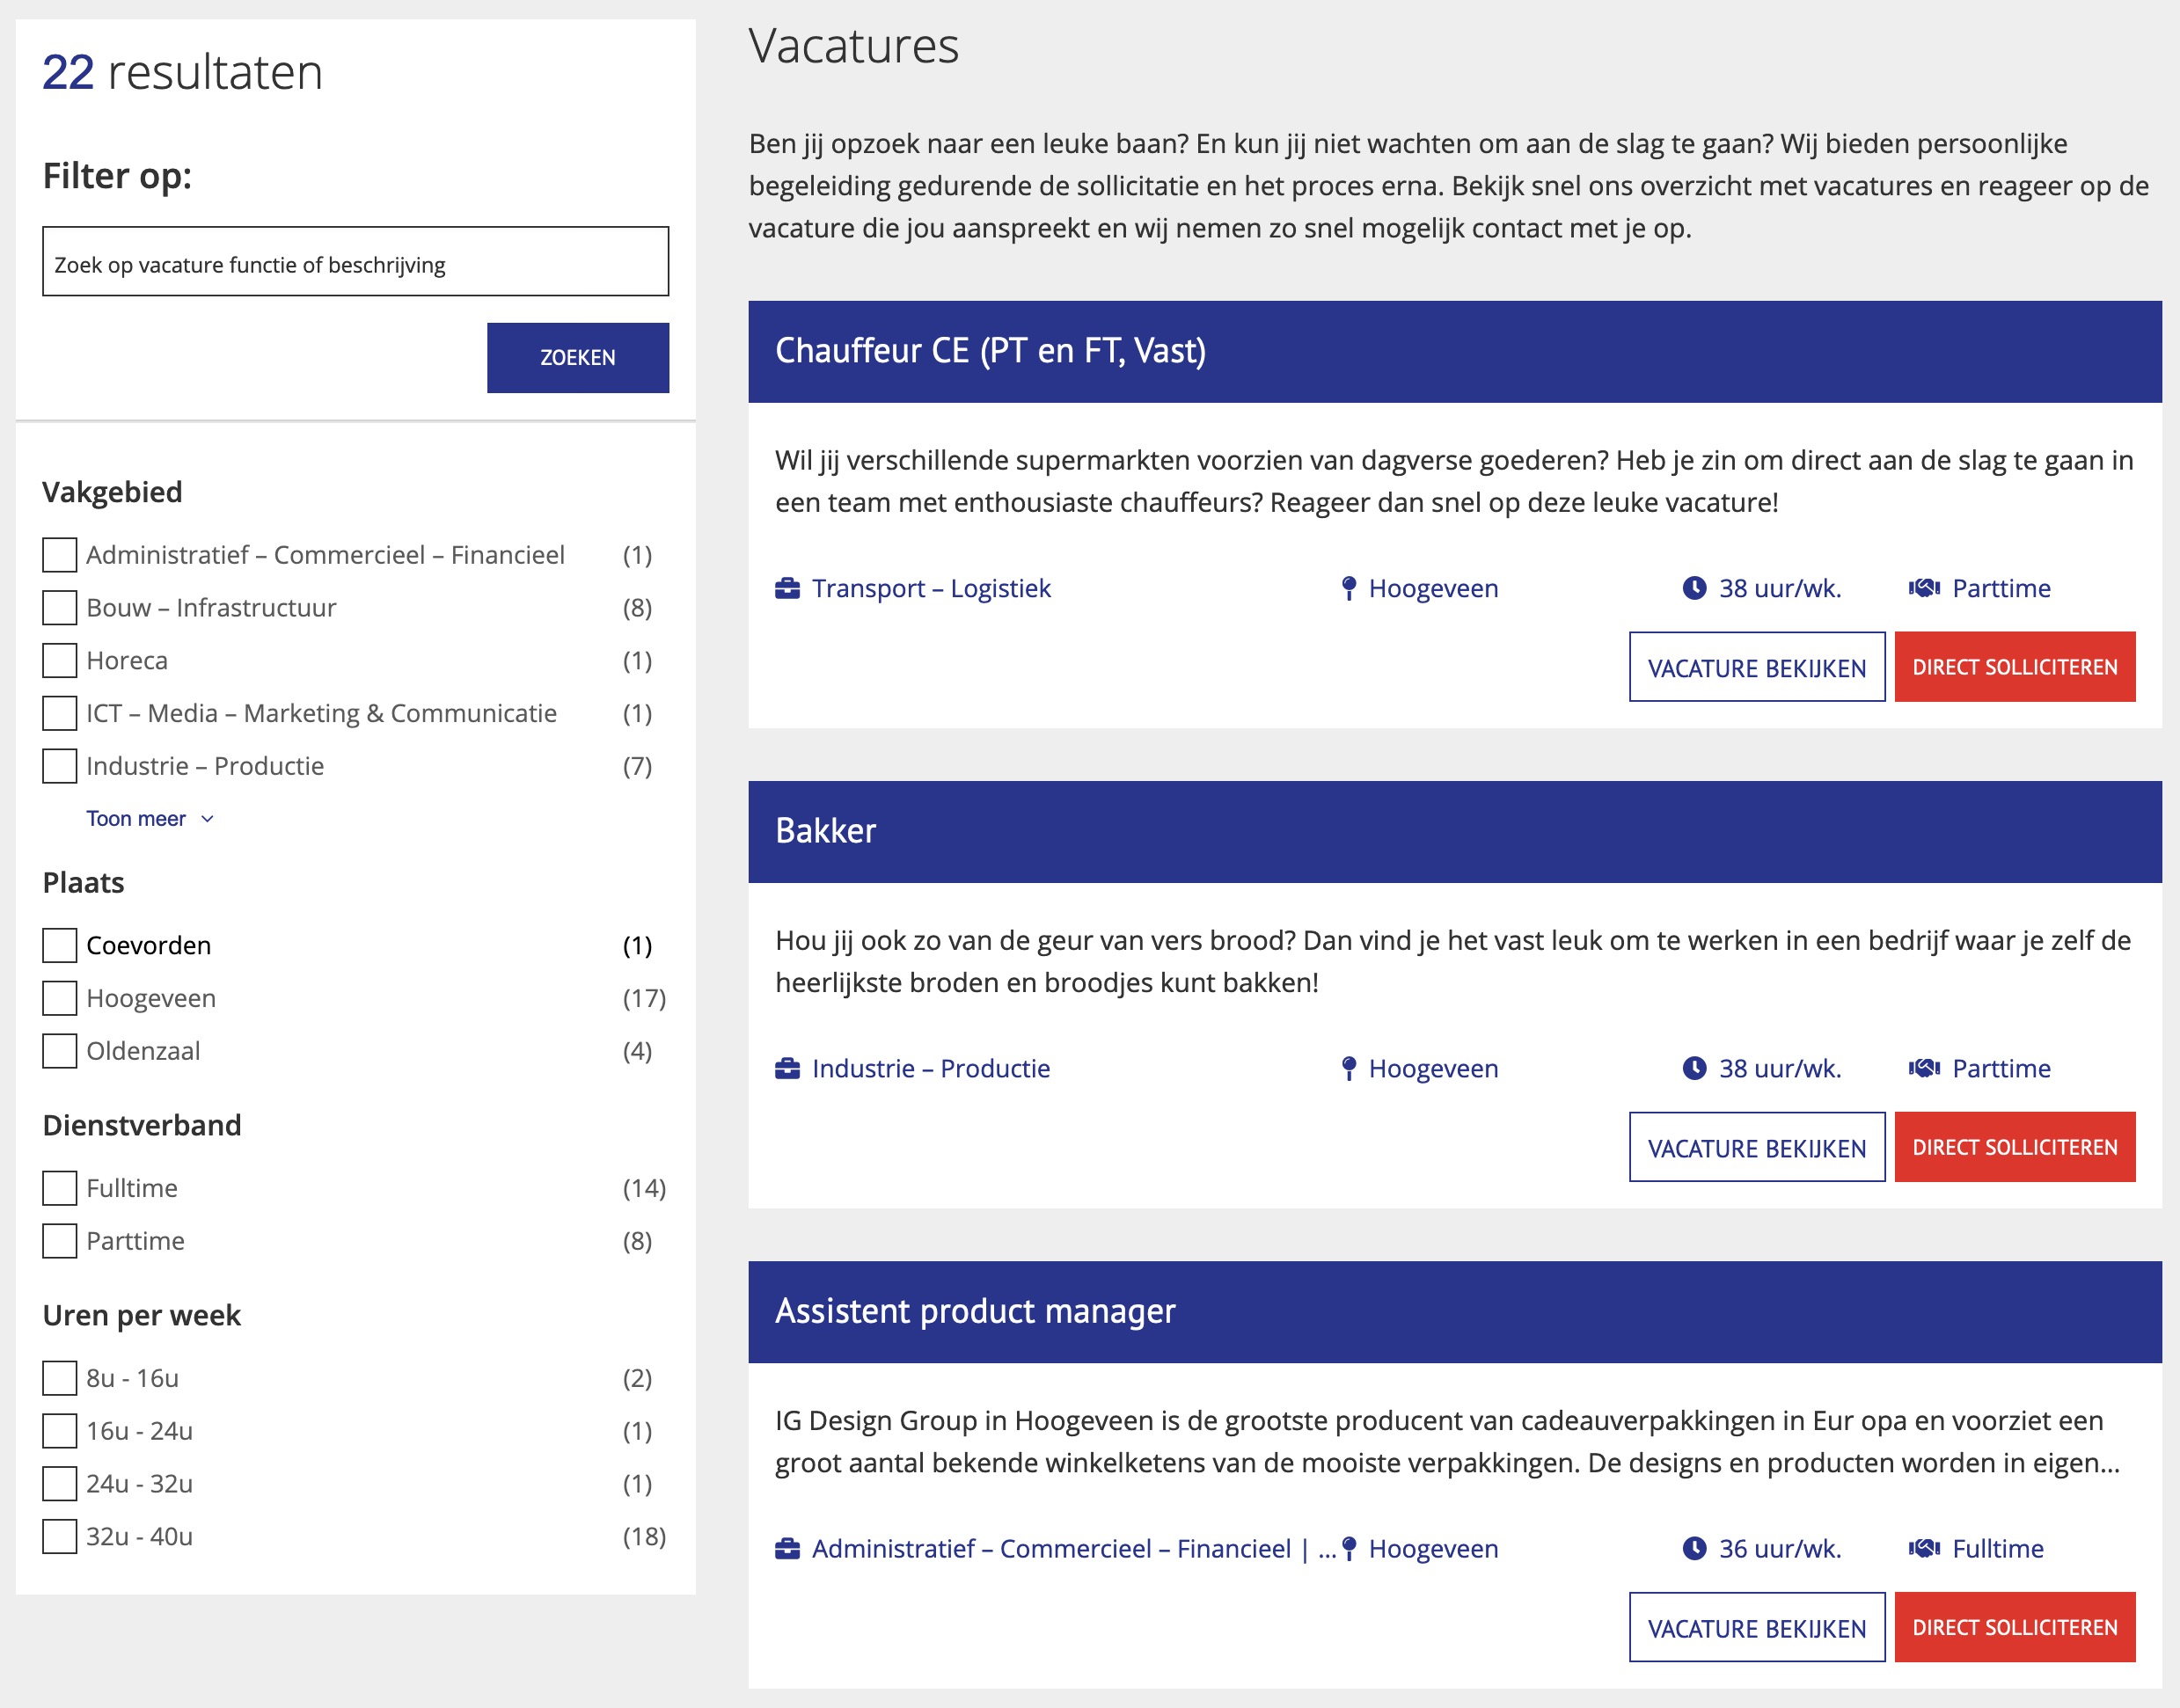The height and width of the screenshot is (1708, 2180).
Task: Click clock icon in Bakker card
Action: (x=1694, y=1068)
